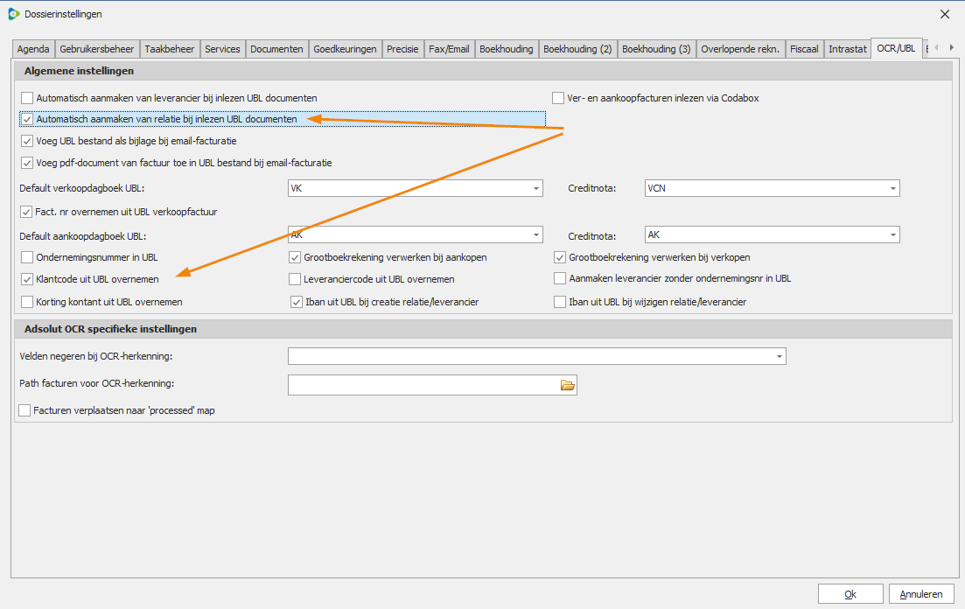Viewport: 965px width, 609px height.
Task: Enable 'Korting kontant uit UBL overnemen'
Action: [27, 302]
